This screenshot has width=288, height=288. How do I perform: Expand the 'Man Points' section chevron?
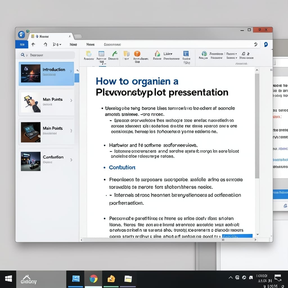pos(71,100)
